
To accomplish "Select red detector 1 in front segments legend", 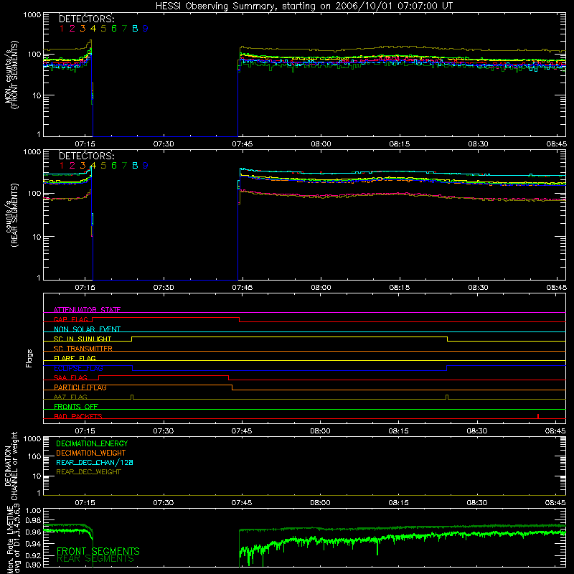I will (x=62, y=29).
